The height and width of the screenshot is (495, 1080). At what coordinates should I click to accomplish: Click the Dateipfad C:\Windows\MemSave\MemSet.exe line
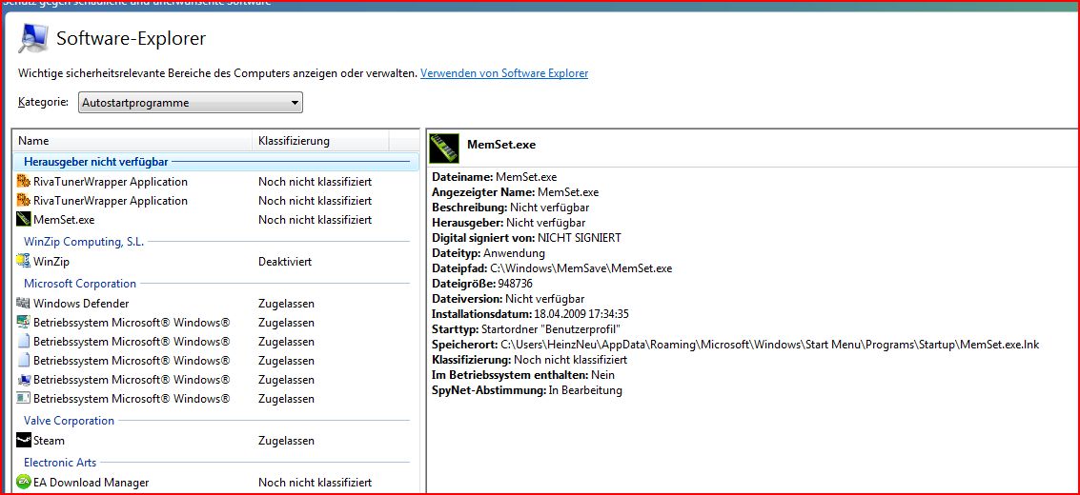553,268
